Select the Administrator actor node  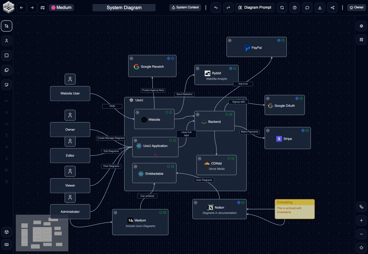[70, 212]
